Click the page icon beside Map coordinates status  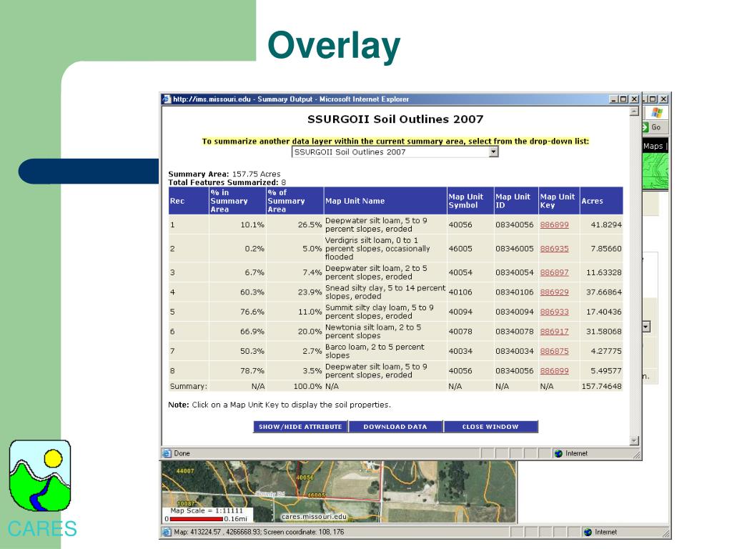tap(167, 532)
